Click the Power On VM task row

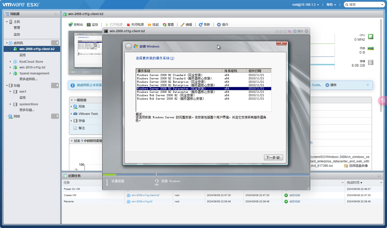click(223, 189)
